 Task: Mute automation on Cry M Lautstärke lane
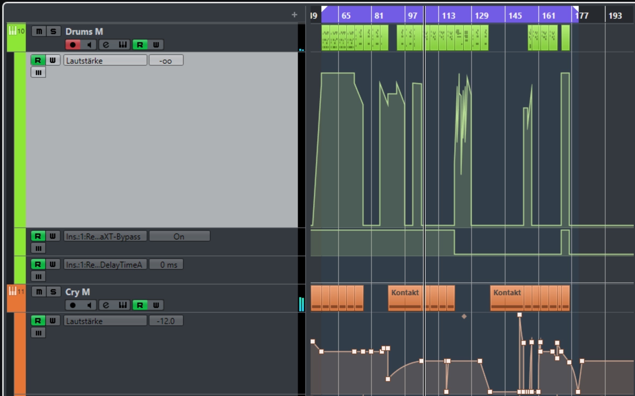pyautogui.click(x=38, y=333)
